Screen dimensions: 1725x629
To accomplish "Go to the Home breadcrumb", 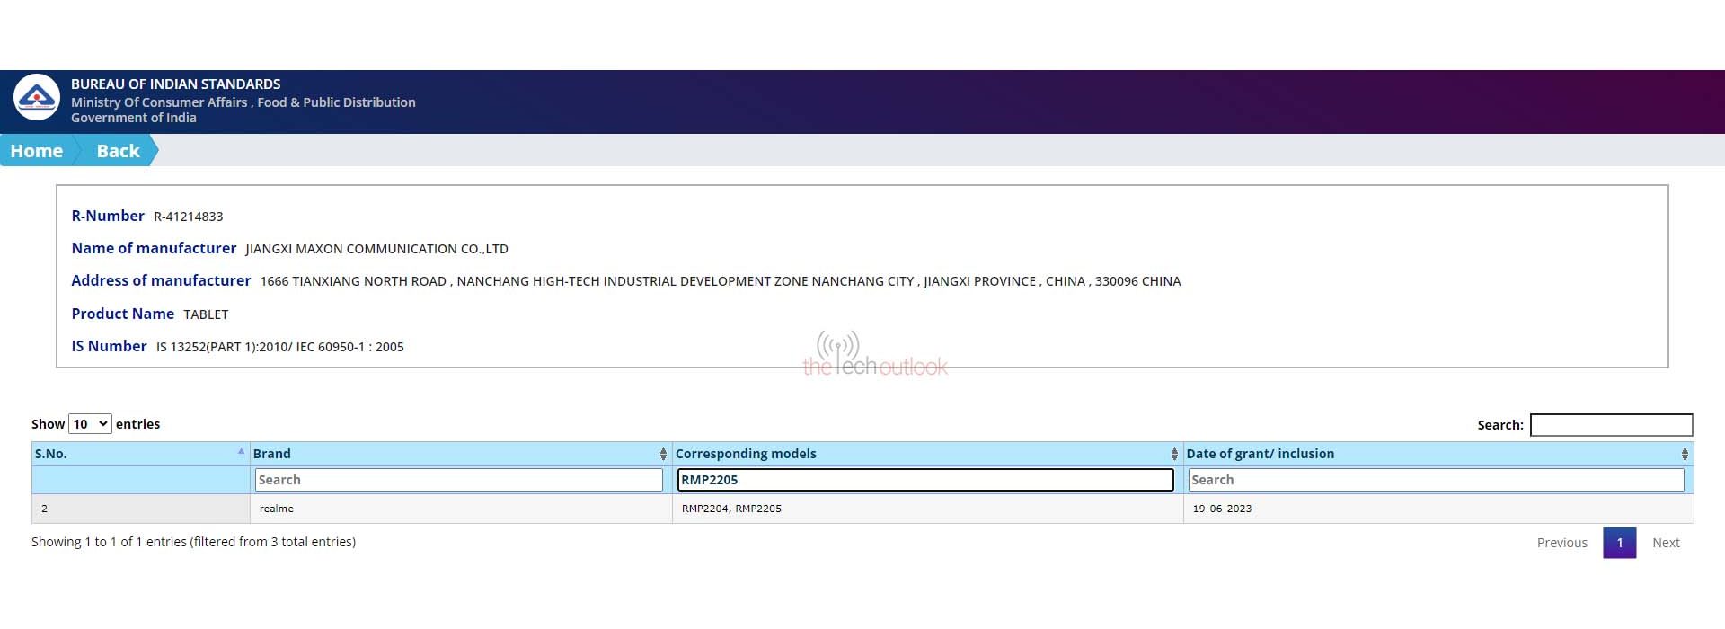I will coord(37,151).
